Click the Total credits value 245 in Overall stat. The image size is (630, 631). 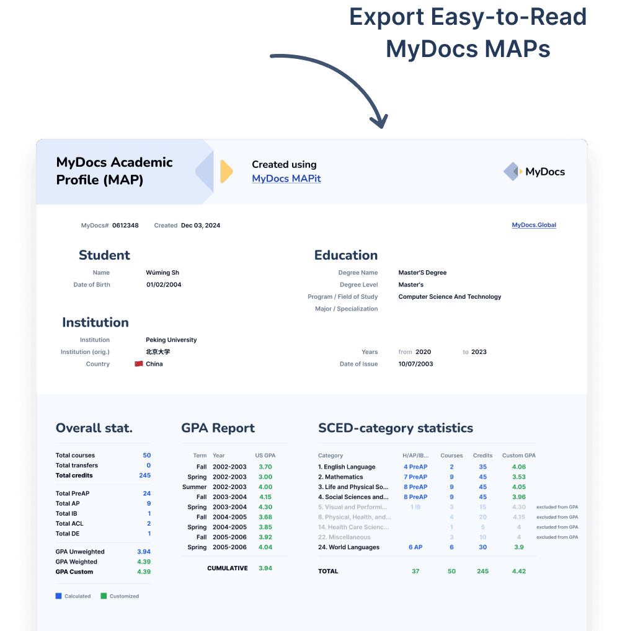(x=145, y=475)
